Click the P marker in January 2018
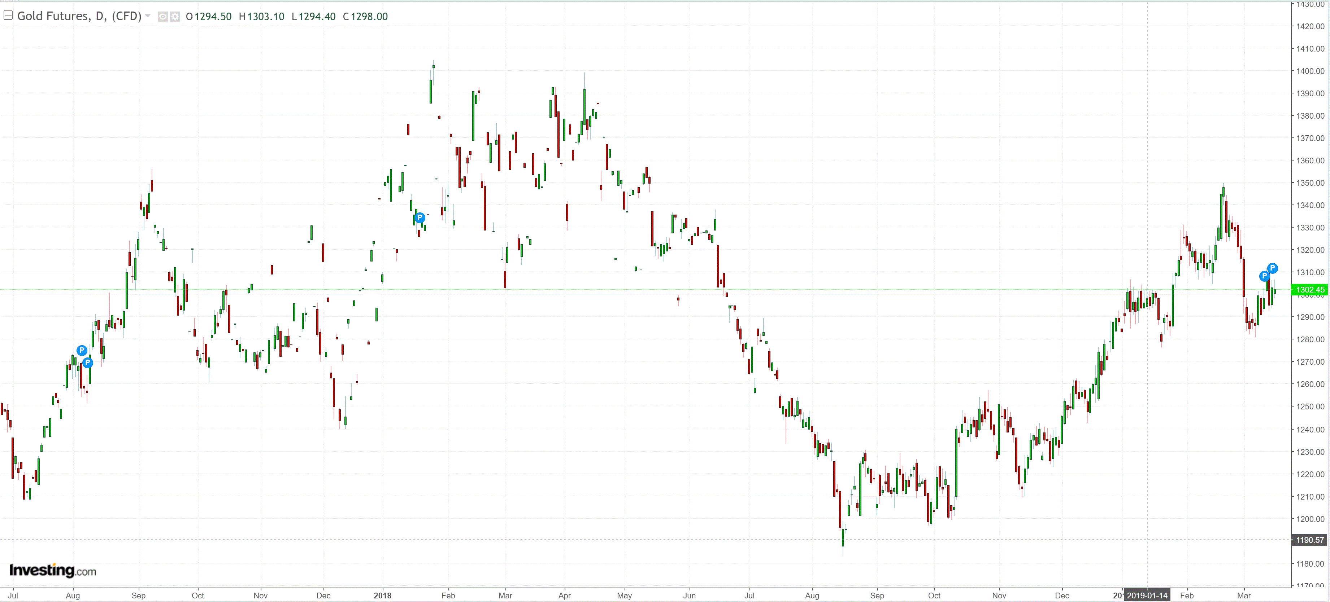The height and width of the screenshot is (602, 1330). (x=420, y=217)
